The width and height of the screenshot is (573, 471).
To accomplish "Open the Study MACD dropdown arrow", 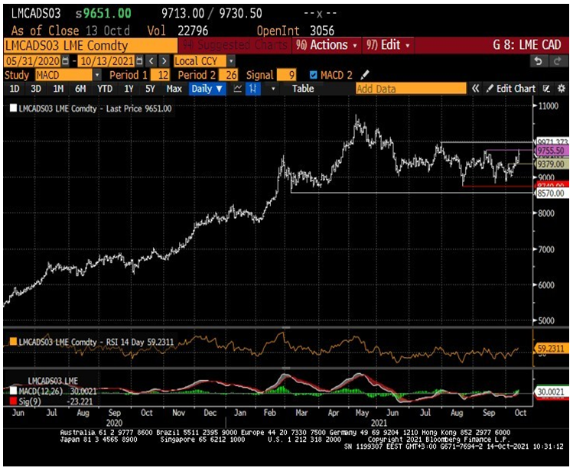I will coord(97,75).
